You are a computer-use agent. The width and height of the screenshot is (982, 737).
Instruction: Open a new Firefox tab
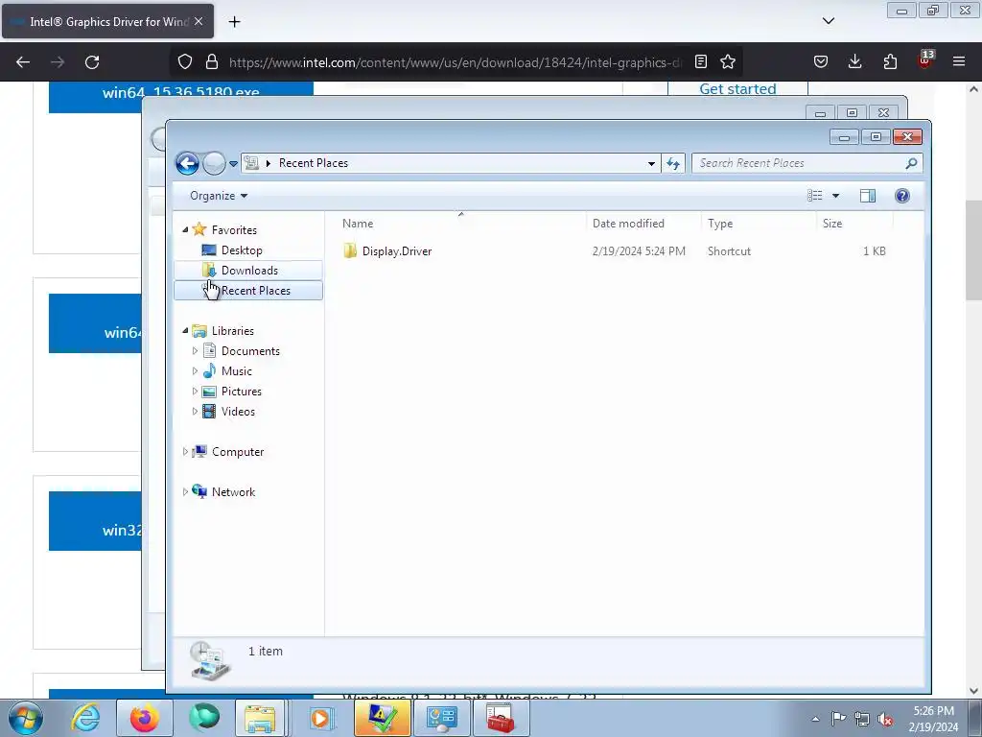[x=234, y=22]
